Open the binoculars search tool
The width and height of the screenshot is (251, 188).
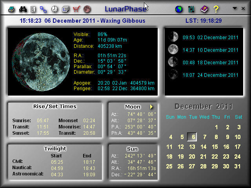coord(23,9)
